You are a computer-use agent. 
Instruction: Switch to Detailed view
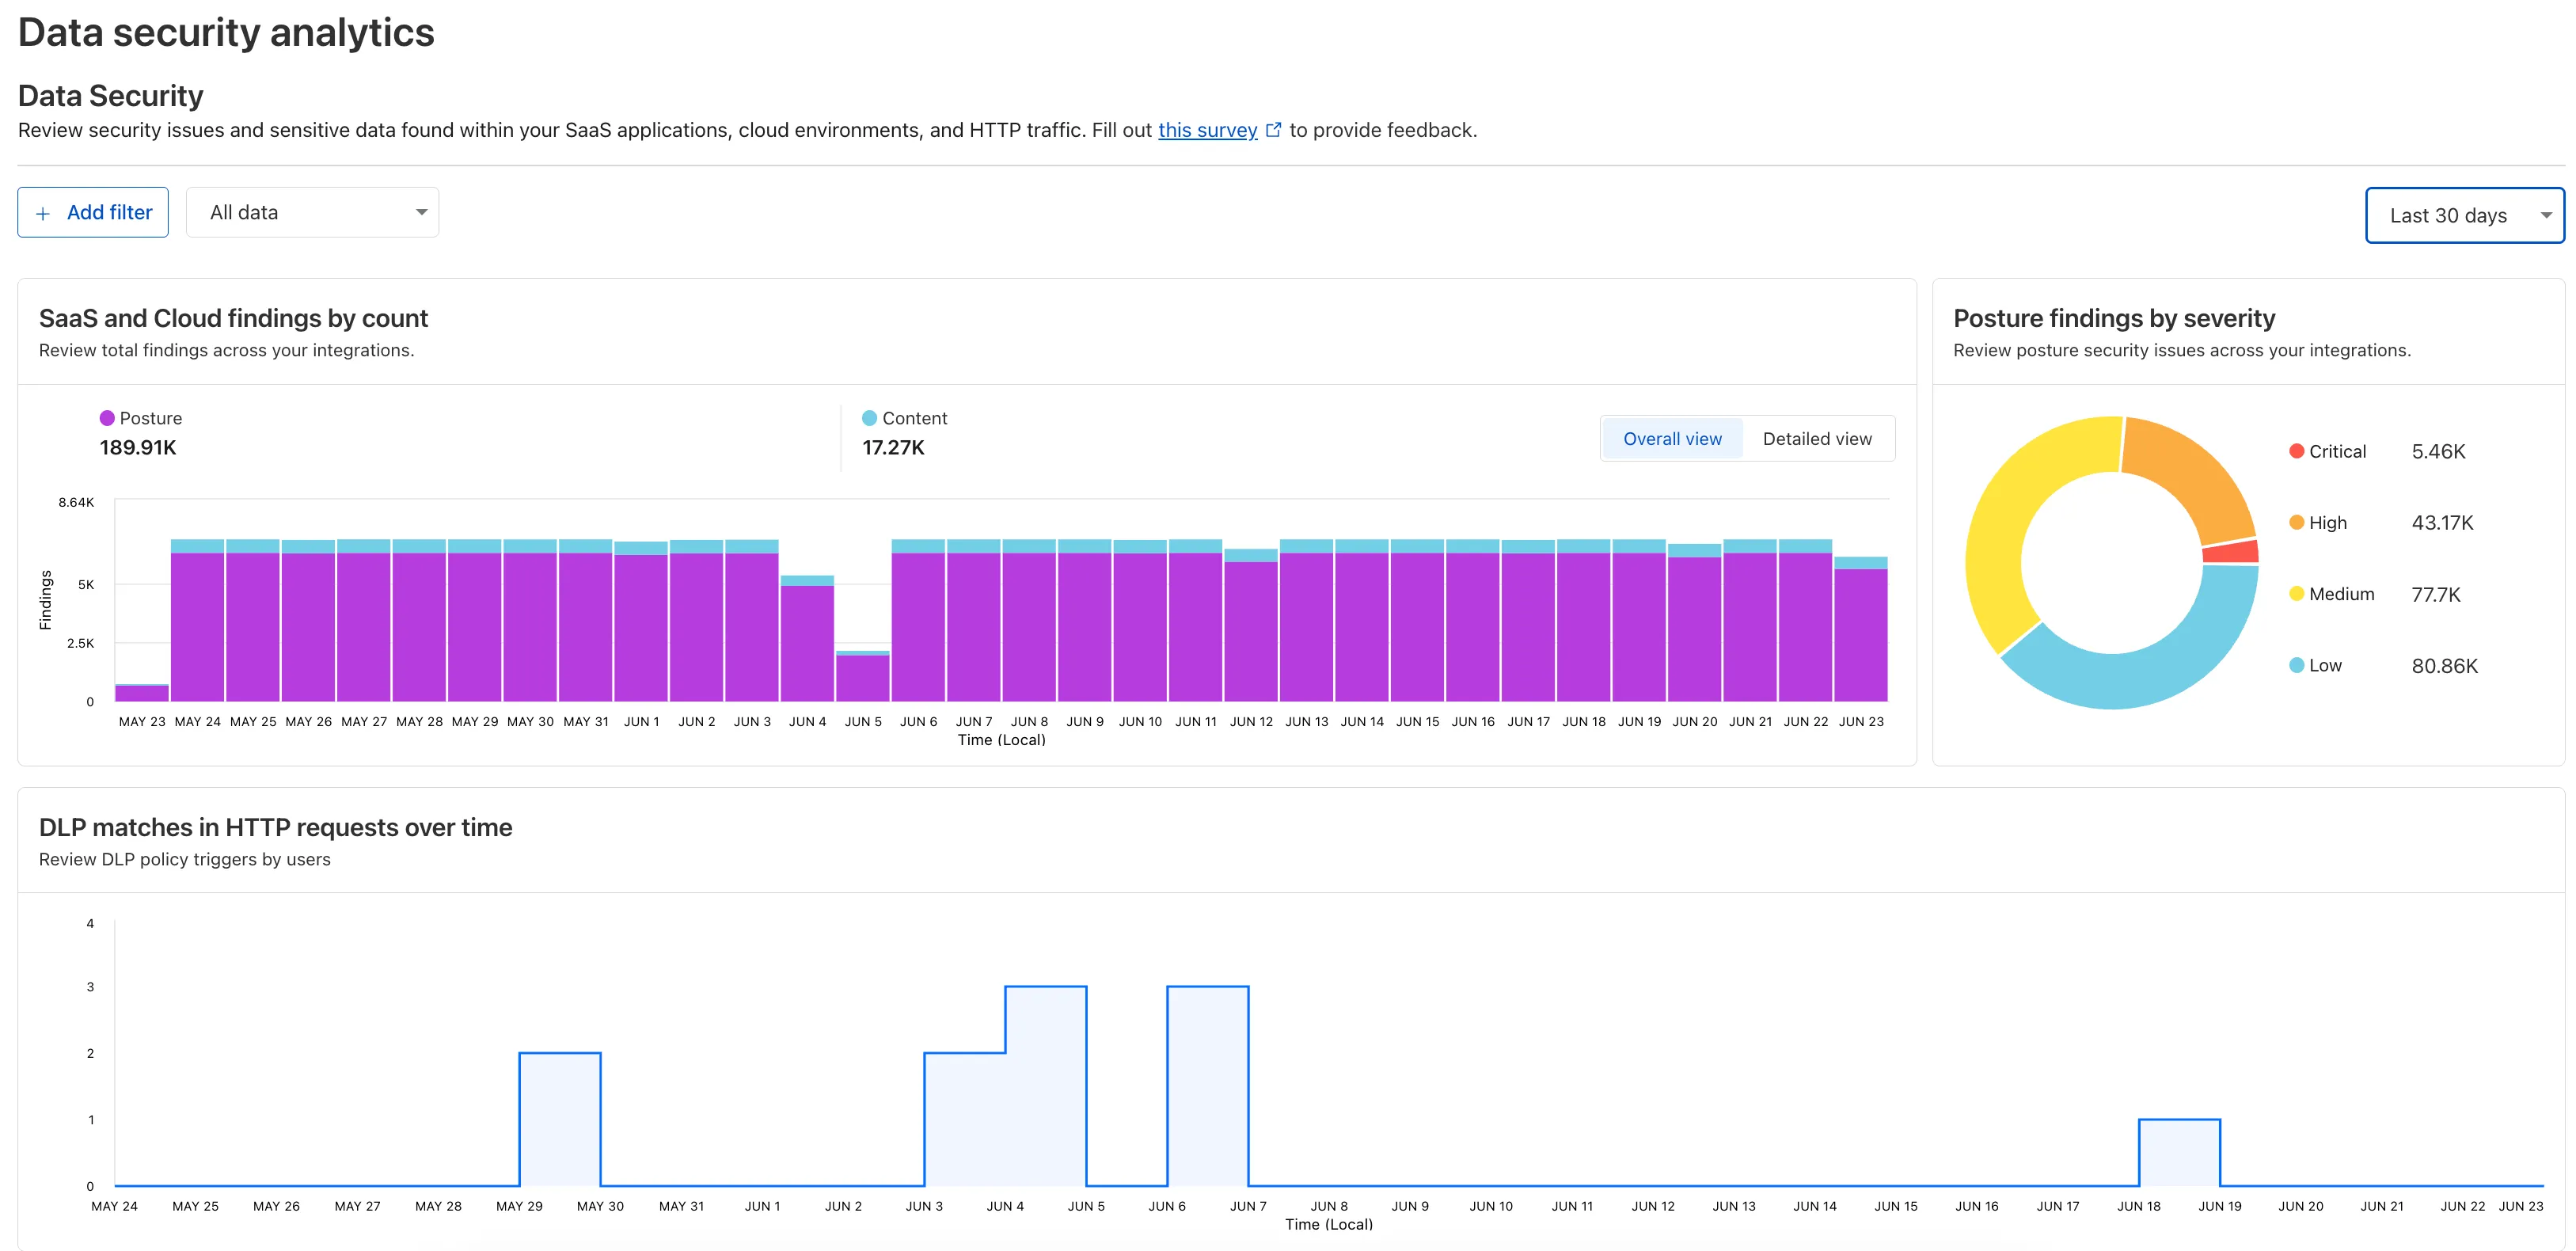(1817, 438)
